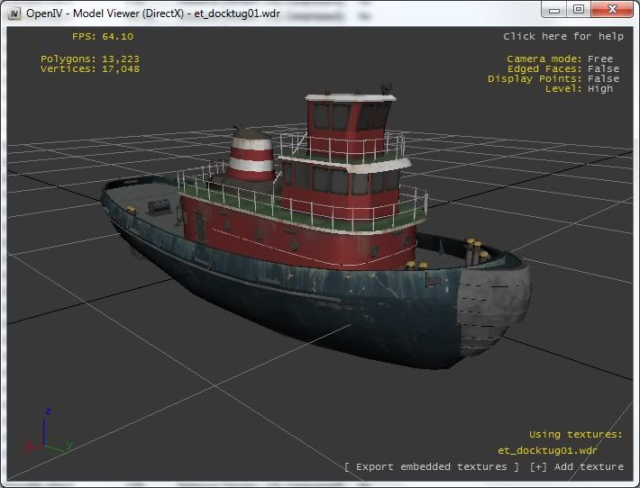Open help via 'Click here for help'
Image resolution: width=640 pixels, height=488 pixels.
[x=562, y=36]
